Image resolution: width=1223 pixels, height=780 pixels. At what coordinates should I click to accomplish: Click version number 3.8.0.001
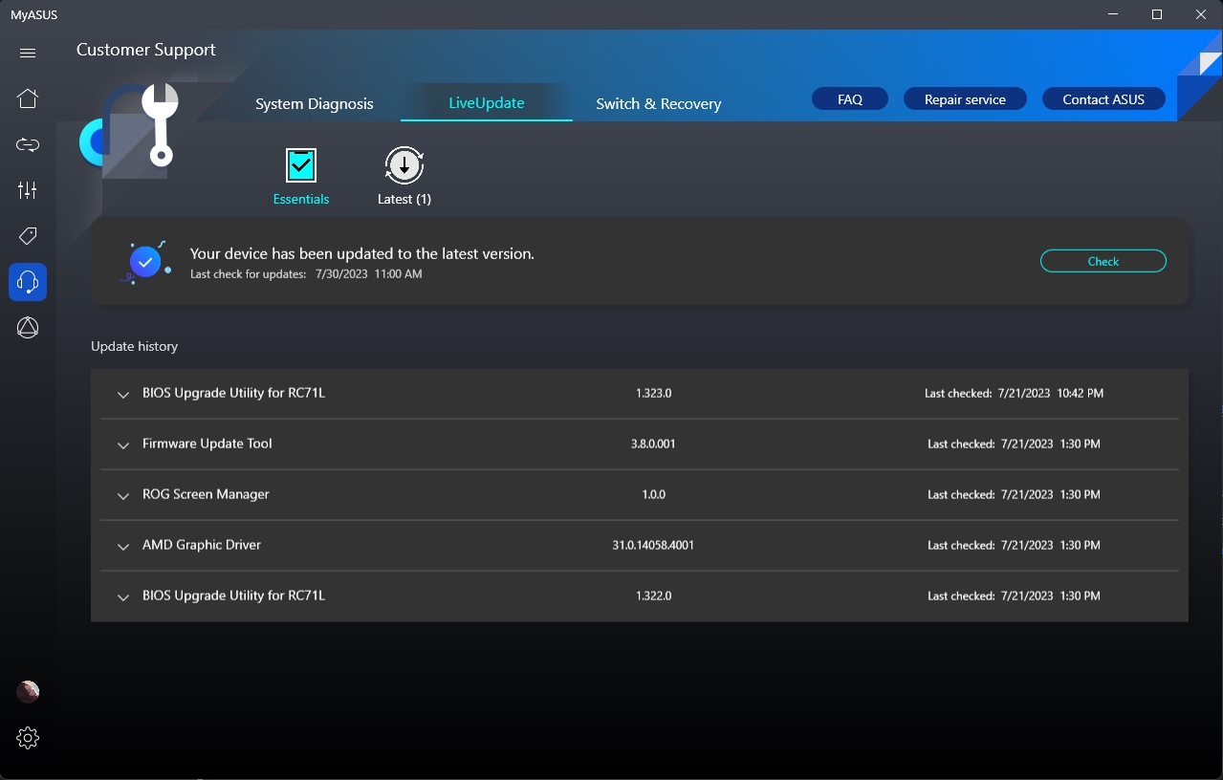point(653,444)
